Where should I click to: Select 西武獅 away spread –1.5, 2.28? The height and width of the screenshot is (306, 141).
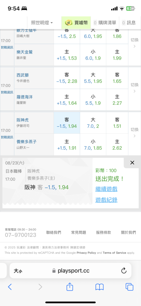[67, 78]
